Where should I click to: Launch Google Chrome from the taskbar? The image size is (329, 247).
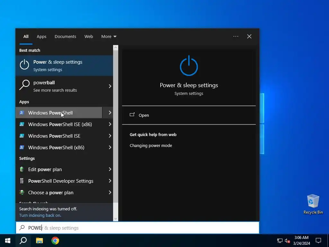55,241
